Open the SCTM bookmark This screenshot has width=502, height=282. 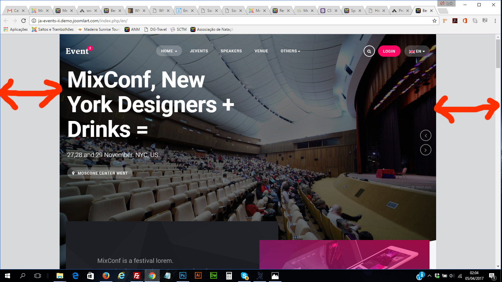pos(179,29)
